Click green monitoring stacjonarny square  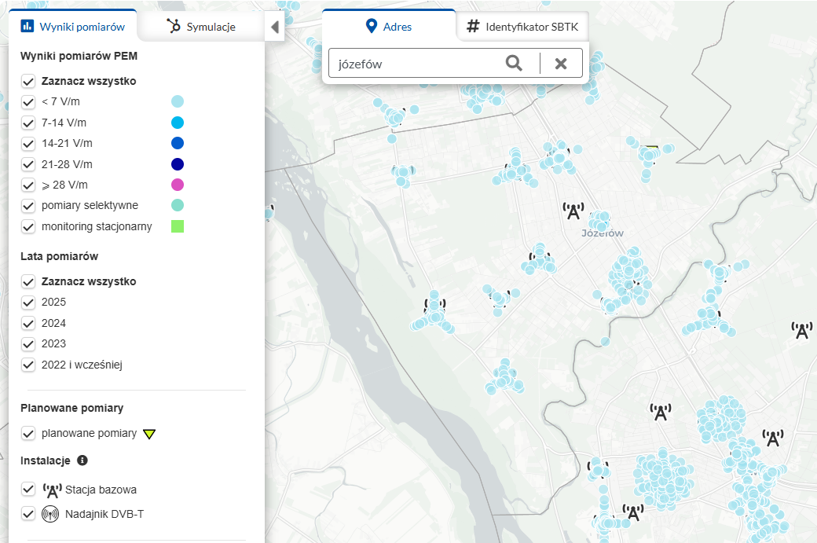178,226
